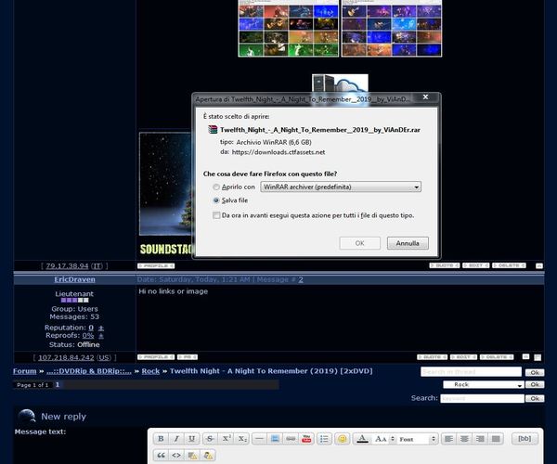Click Annulla to cancel the download
This screenshot has width=557, height=464.
pos(407,243)
